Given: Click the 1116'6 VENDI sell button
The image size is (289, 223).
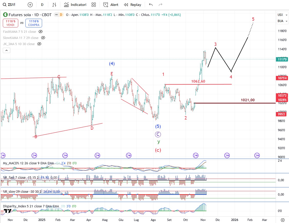Looking at the screenshot, I should (11, 23).
